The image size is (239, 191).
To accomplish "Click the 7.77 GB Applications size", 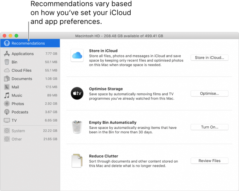I will (x=51, y=53).
